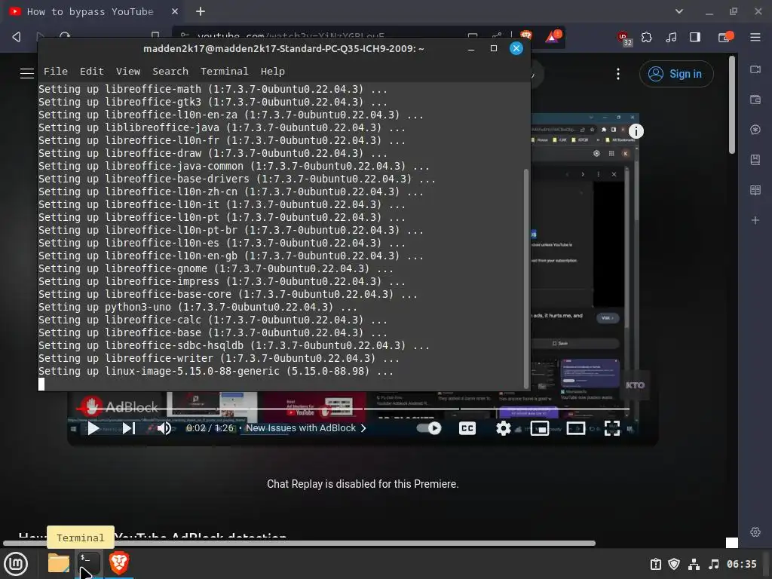Screen dimensions: 772x579
Task: Click the Sign in button on YouTube
Action: (676, 74)
